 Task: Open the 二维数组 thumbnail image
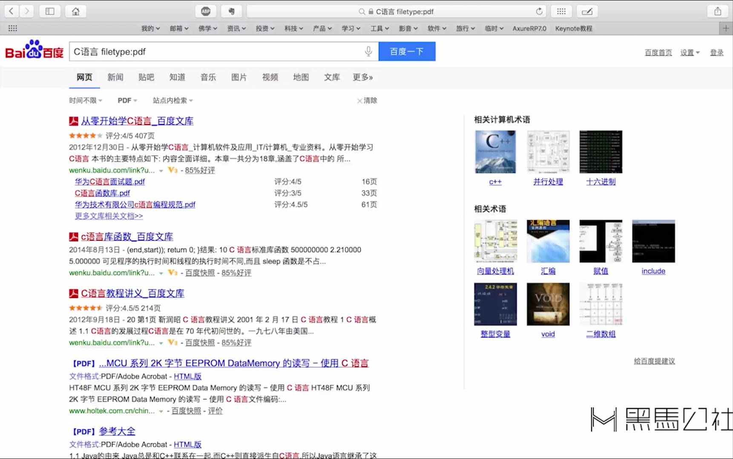coord(601,304)
